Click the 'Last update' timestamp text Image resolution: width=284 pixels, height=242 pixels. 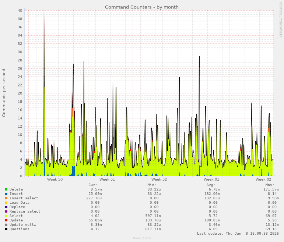(238, 234)
